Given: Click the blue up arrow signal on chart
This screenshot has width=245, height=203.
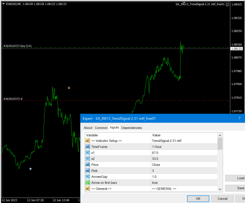Looking at the screenshot, I should [x=31, y=169].
